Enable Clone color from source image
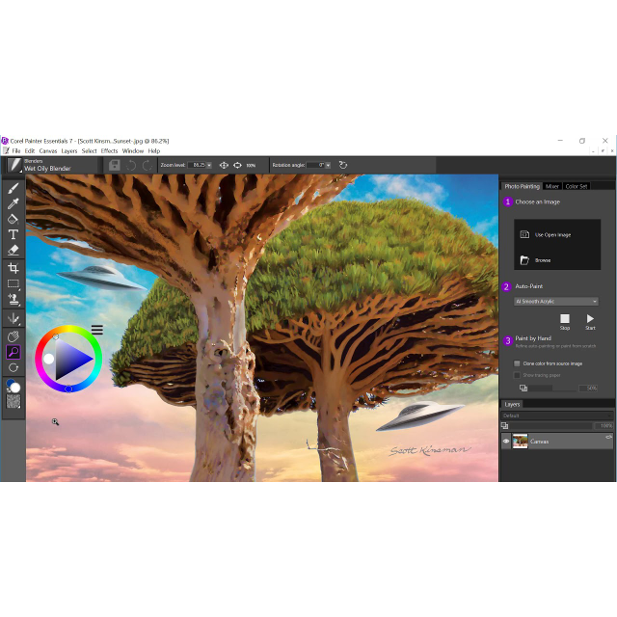Image resolution: width=617 pixels, height=617 pixels. [x=517, y=363]
